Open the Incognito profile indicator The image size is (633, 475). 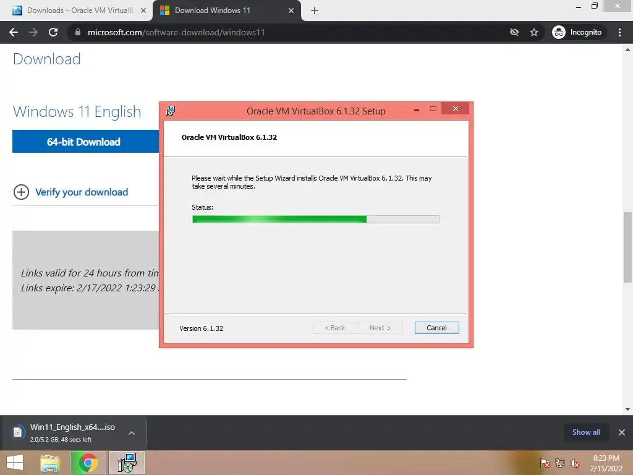click(x=577, y=32)
